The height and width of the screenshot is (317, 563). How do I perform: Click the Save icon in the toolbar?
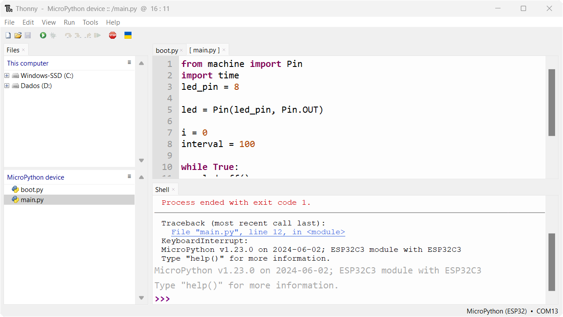28,35
